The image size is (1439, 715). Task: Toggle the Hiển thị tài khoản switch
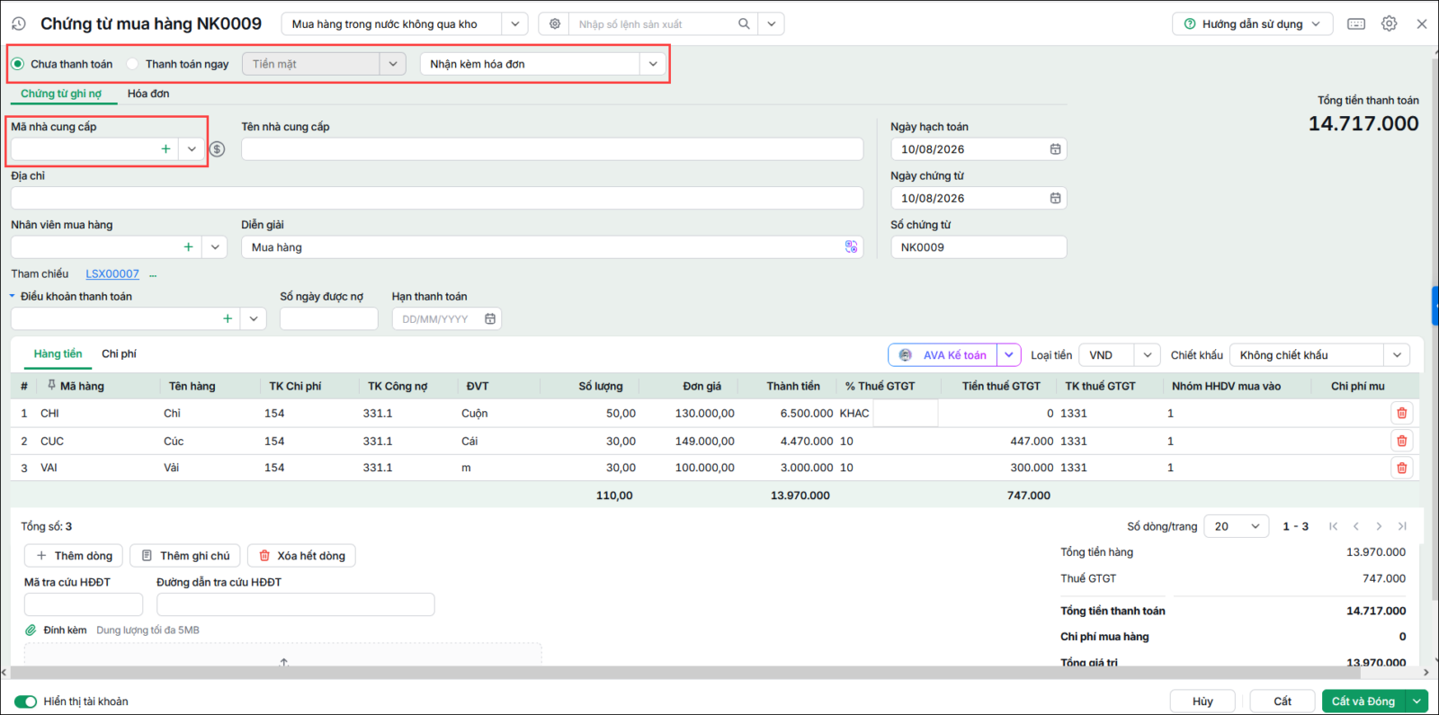click(x=26, y=702)
